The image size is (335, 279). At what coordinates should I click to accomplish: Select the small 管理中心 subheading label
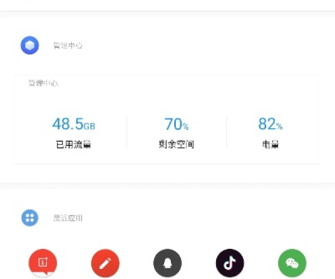(43, 84)
